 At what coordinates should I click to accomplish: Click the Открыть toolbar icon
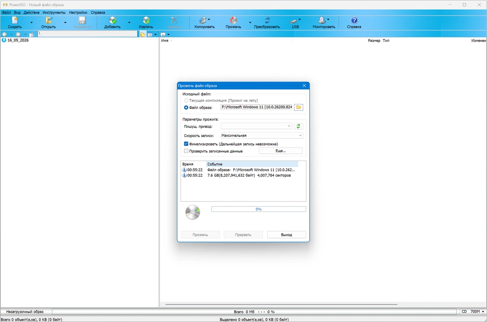coord(48,23)
